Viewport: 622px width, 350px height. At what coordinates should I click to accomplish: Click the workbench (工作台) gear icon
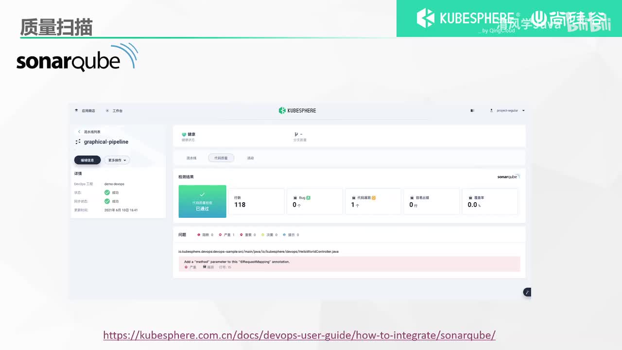(107, 111)
